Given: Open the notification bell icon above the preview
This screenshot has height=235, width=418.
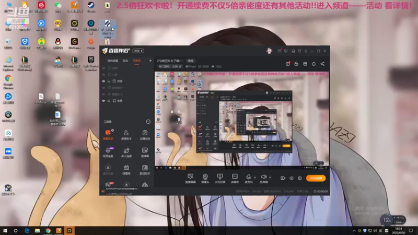Looking at the screenshot, I should [x=314, y=64].
